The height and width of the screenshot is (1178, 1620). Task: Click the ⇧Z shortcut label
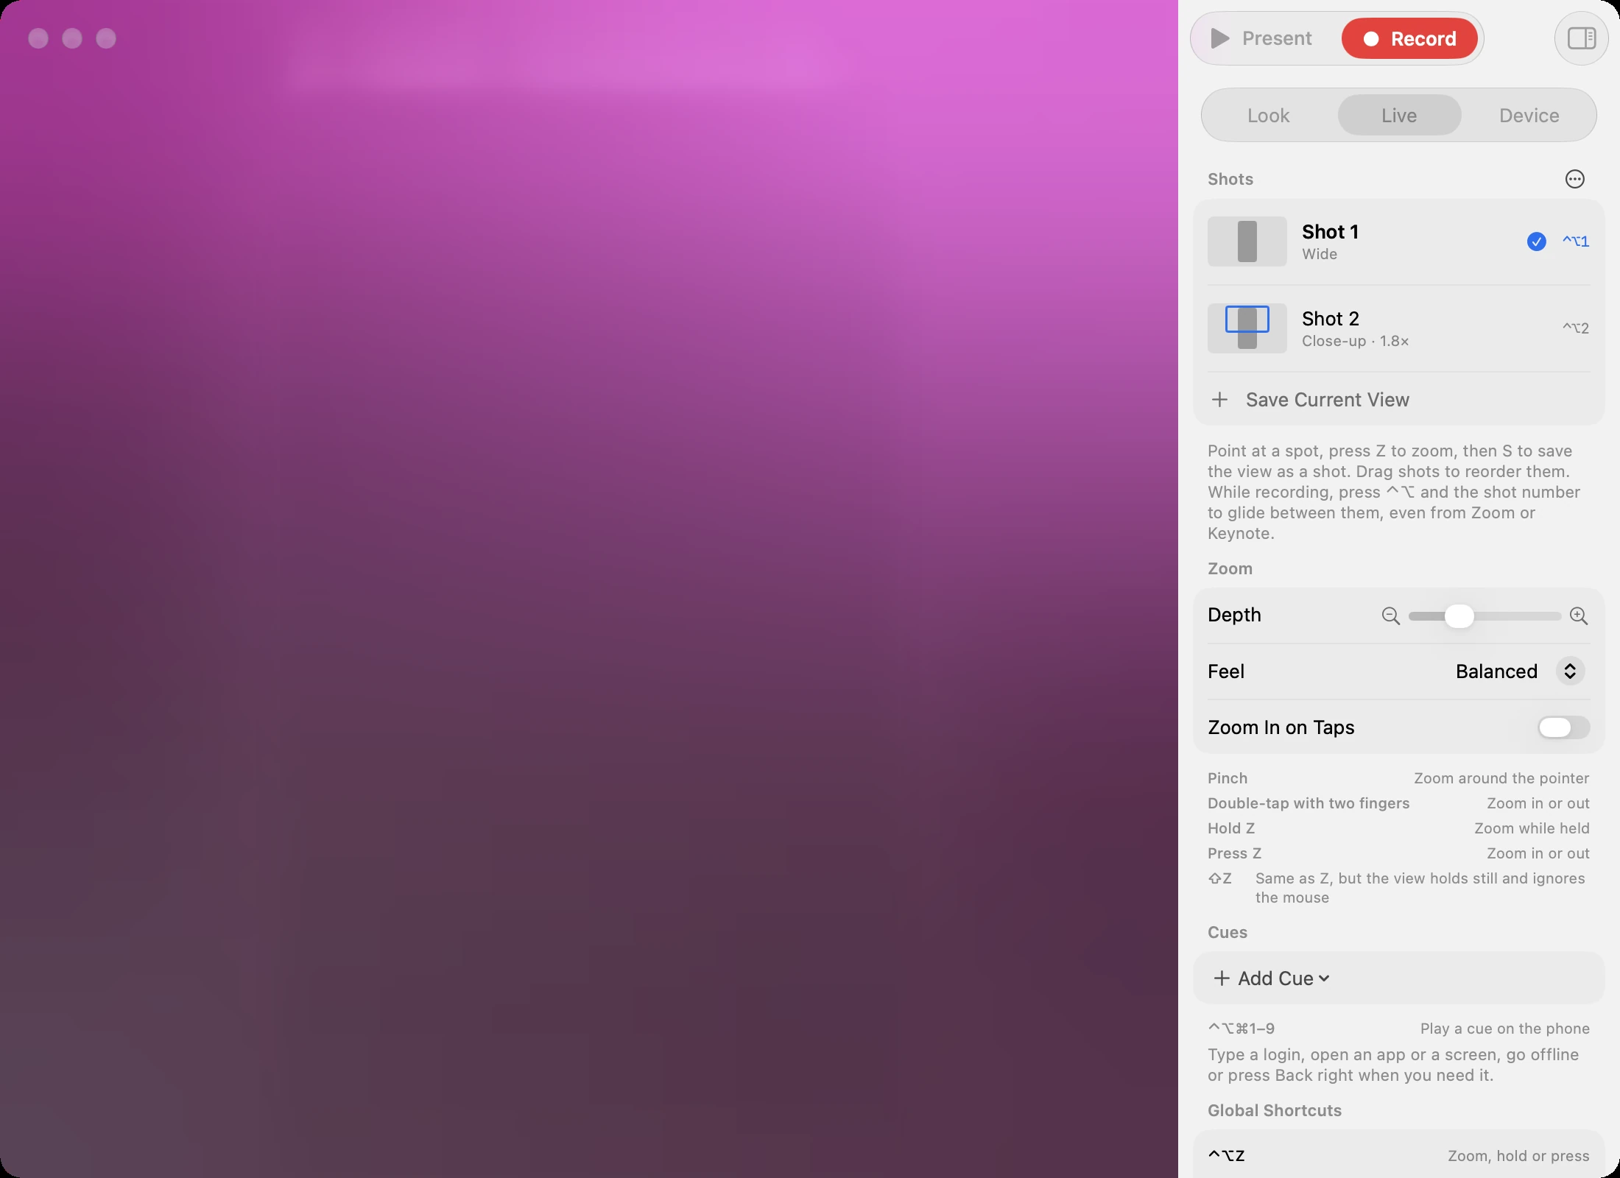pos(1220,878)
